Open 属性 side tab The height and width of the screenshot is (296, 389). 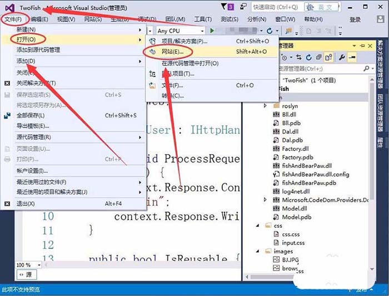(380, 142)
